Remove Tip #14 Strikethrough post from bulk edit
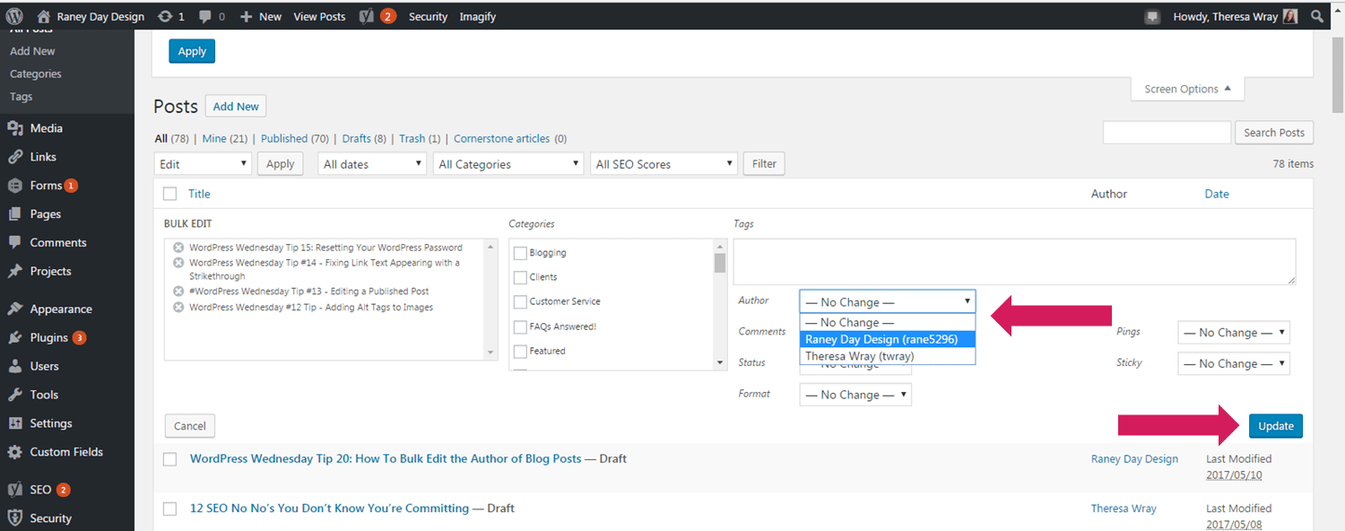Viewport: 1345px width, 531px height. [x=178, y=263]
